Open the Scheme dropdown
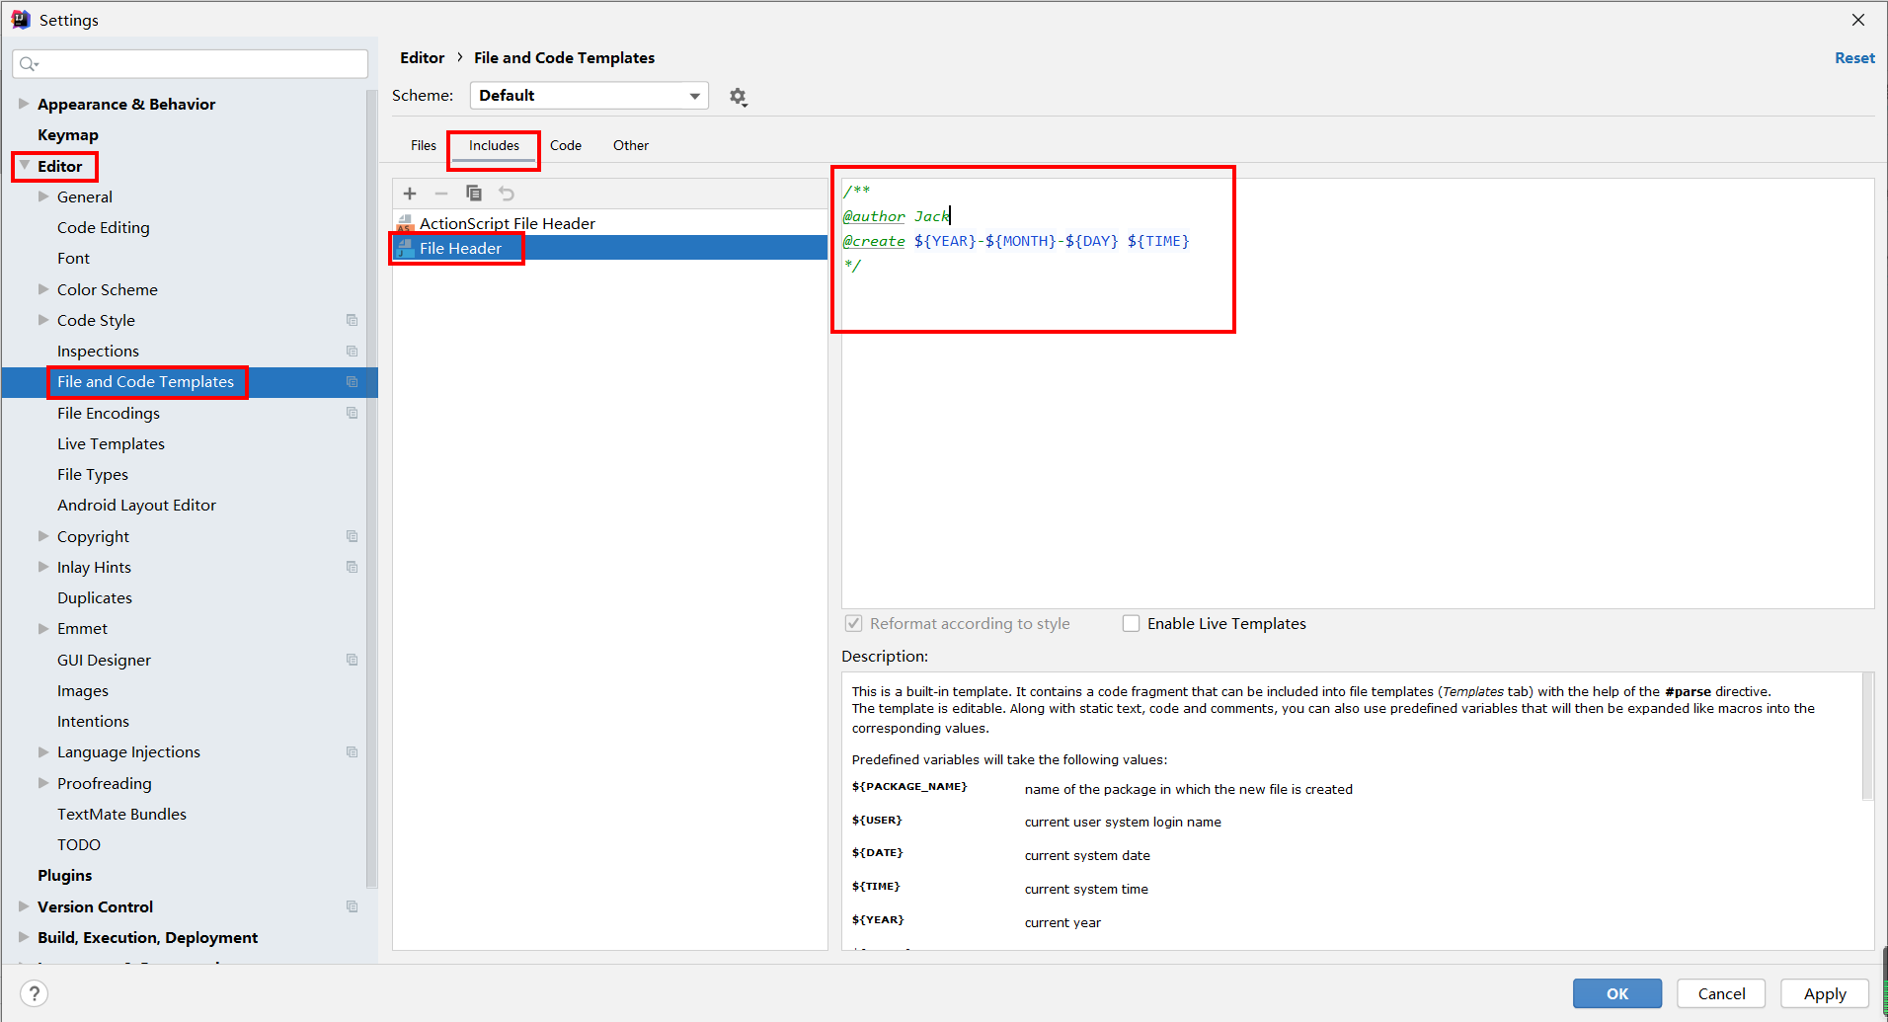The width and height of the screenshot is (1888, 1022). (x=590, y=96)
